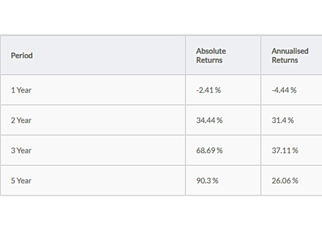Click the 34.44 absolute return value

[206, 120]
